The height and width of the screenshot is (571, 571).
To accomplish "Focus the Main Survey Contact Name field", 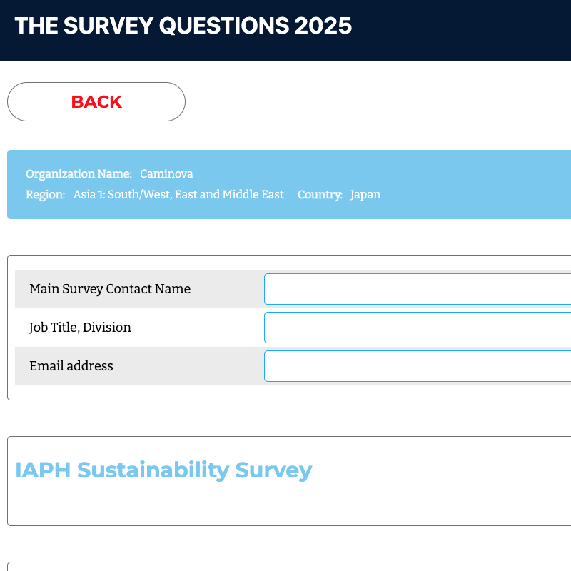I will point(418,289).
